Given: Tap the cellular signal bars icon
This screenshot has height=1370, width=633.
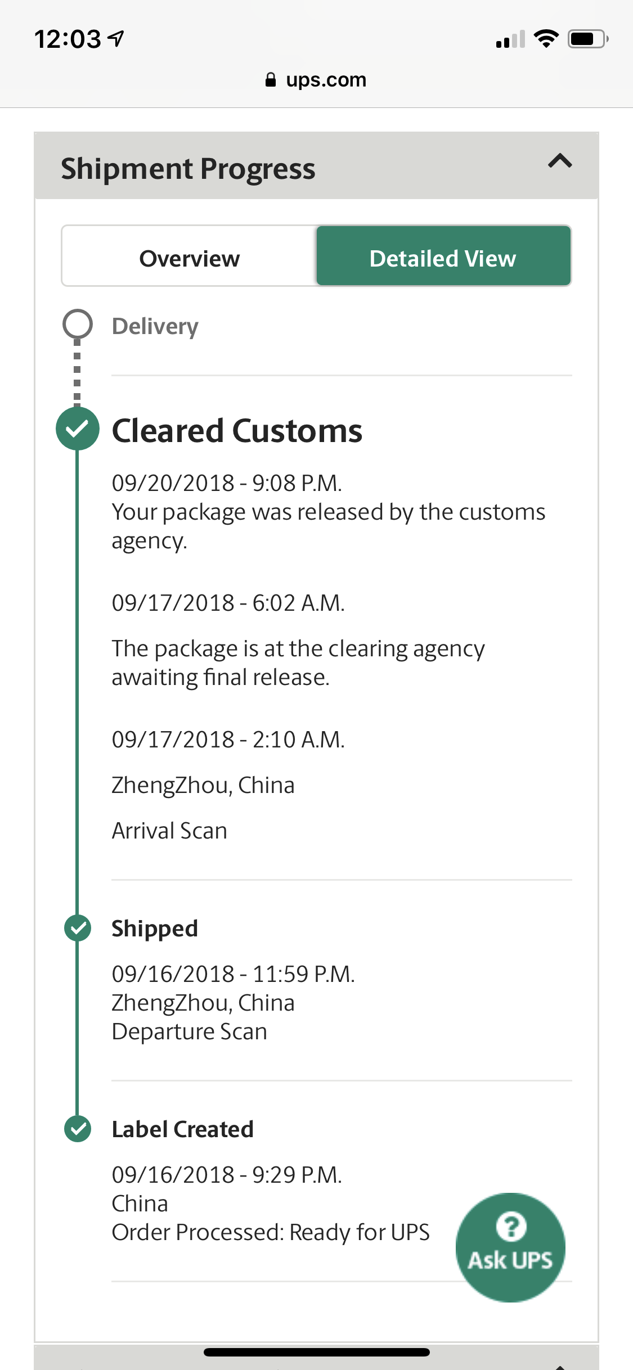Looking at the screenshot, I should tap(510, 39).
